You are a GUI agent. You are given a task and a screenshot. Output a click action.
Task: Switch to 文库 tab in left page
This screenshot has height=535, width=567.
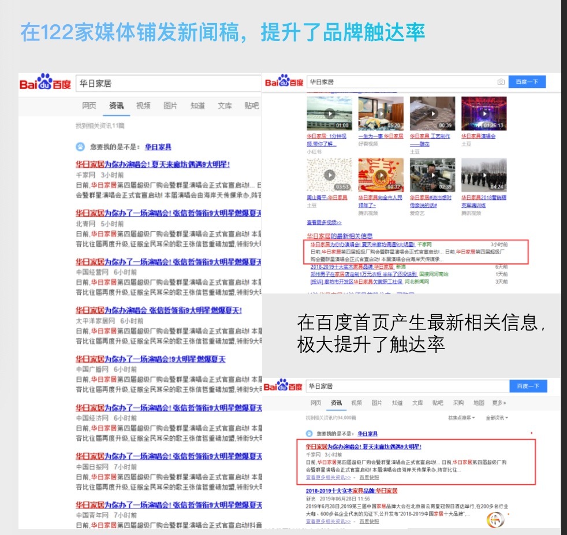[225, 106]
